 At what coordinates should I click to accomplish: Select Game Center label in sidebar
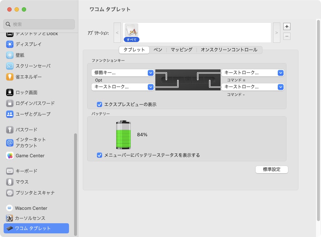tap(30, 156)
